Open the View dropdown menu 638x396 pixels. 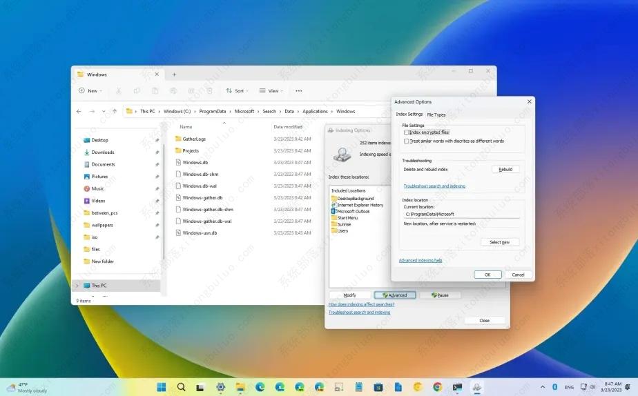coord(271,90)
